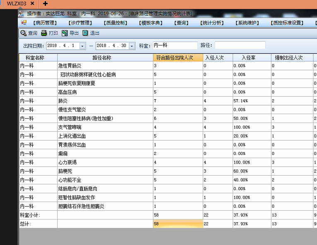This screenshot has height=245, width=317.
Task: Click the 总计 label cell
Action: (38, 224)
